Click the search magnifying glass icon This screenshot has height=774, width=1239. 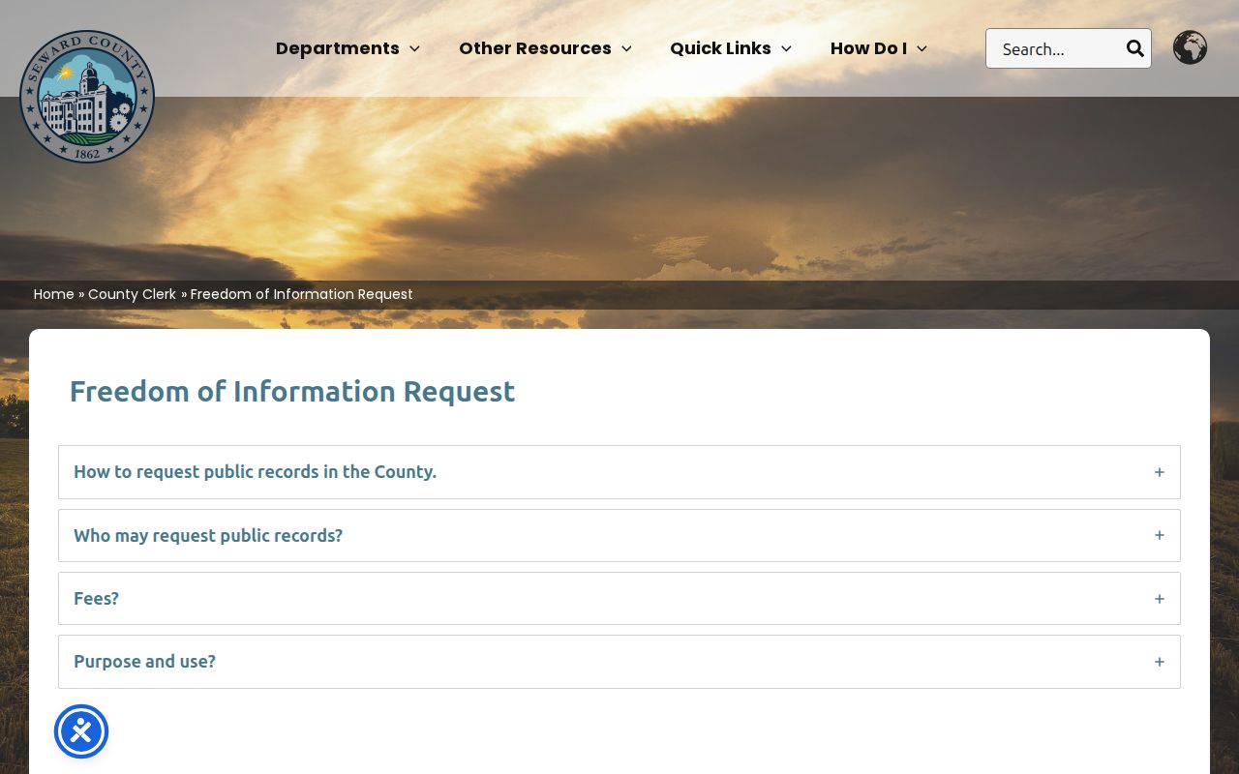pyautogui.click(x=1134, y=48)
